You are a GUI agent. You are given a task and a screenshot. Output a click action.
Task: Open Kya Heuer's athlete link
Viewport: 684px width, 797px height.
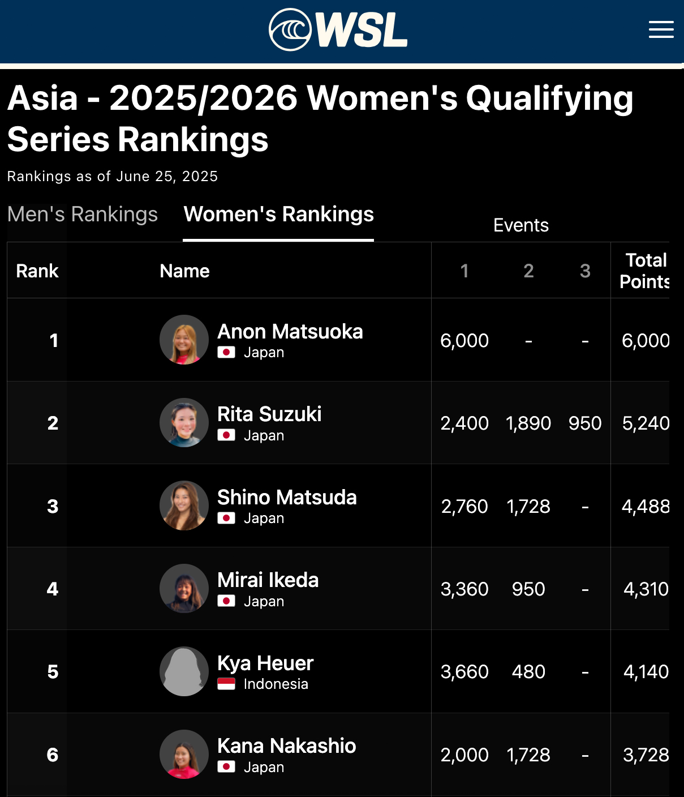[x=265, y=663]
